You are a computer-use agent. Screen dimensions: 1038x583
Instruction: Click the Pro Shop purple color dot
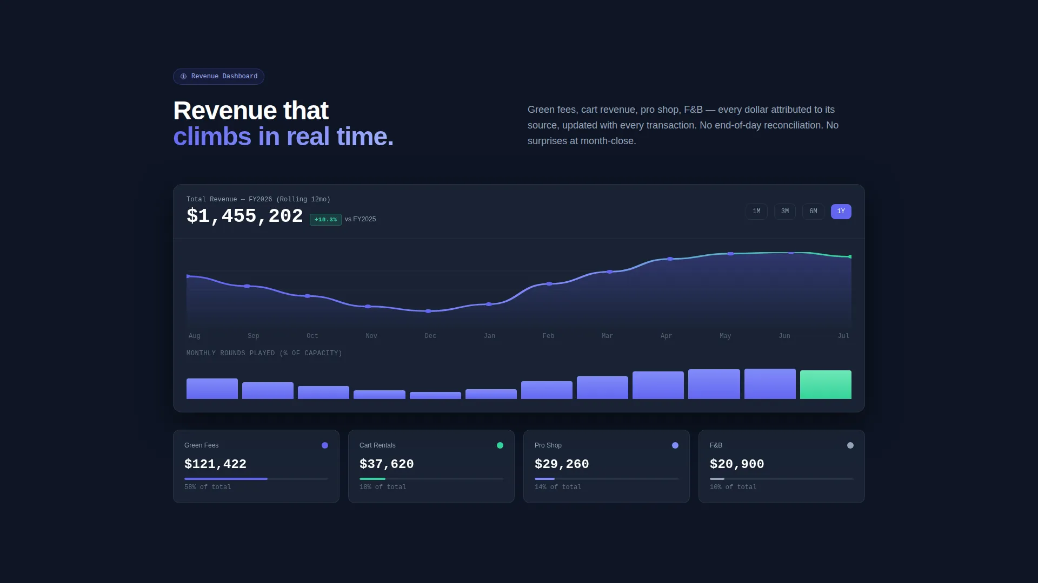[x=675, y=445]
